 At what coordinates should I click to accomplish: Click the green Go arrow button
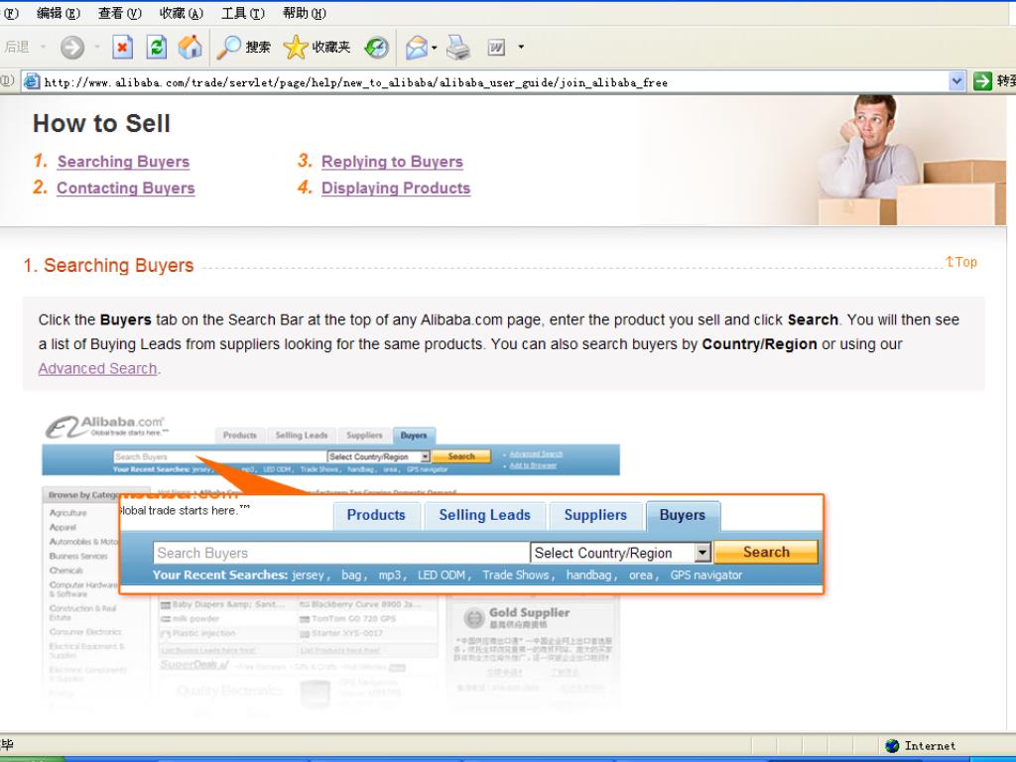click(x=983, y=81)
